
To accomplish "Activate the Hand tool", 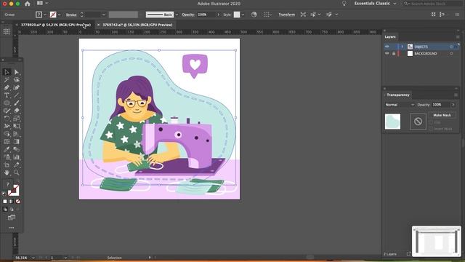I will 7,172.
